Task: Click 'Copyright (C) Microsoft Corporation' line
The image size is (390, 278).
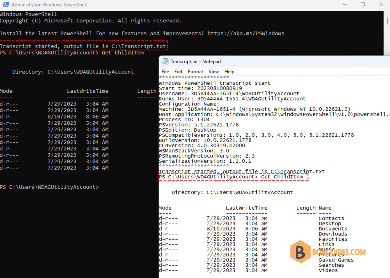Action: pyautogui.click(x=91, y=21)
